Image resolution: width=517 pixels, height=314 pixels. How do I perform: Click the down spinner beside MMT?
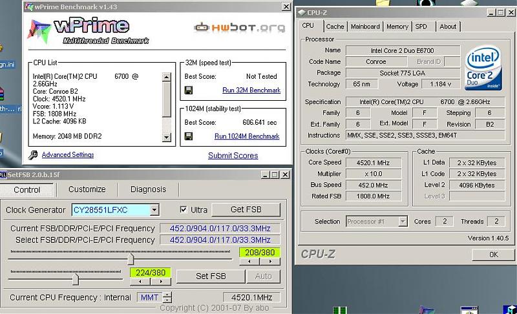(x=167, y=300)
